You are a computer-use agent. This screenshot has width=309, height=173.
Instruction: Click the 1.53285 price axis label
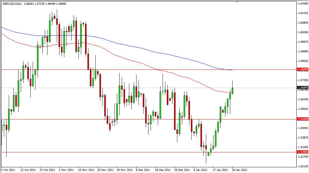click(x=303, y=147)
